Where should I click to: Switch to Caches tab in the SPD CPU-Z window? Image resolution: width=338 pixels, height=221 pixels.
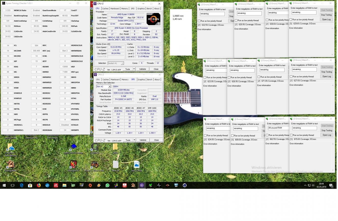106,79
